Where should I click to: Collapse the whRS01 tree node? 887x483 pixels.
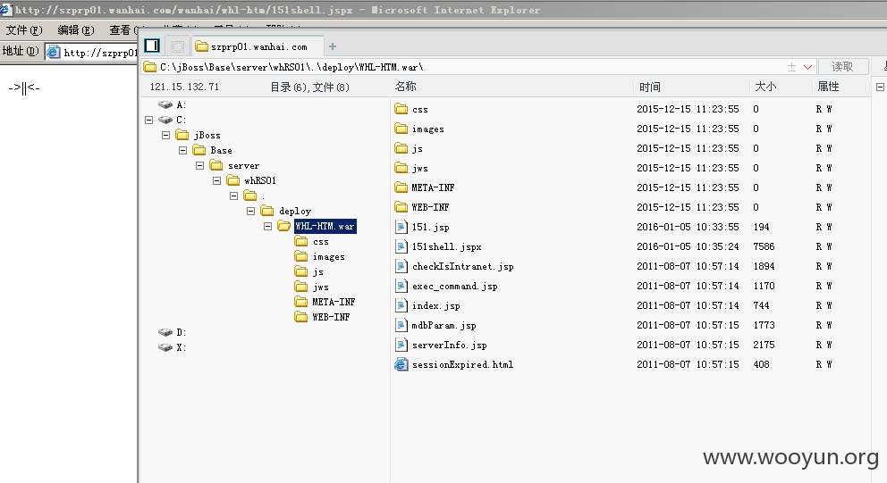[x=216, y=180]
